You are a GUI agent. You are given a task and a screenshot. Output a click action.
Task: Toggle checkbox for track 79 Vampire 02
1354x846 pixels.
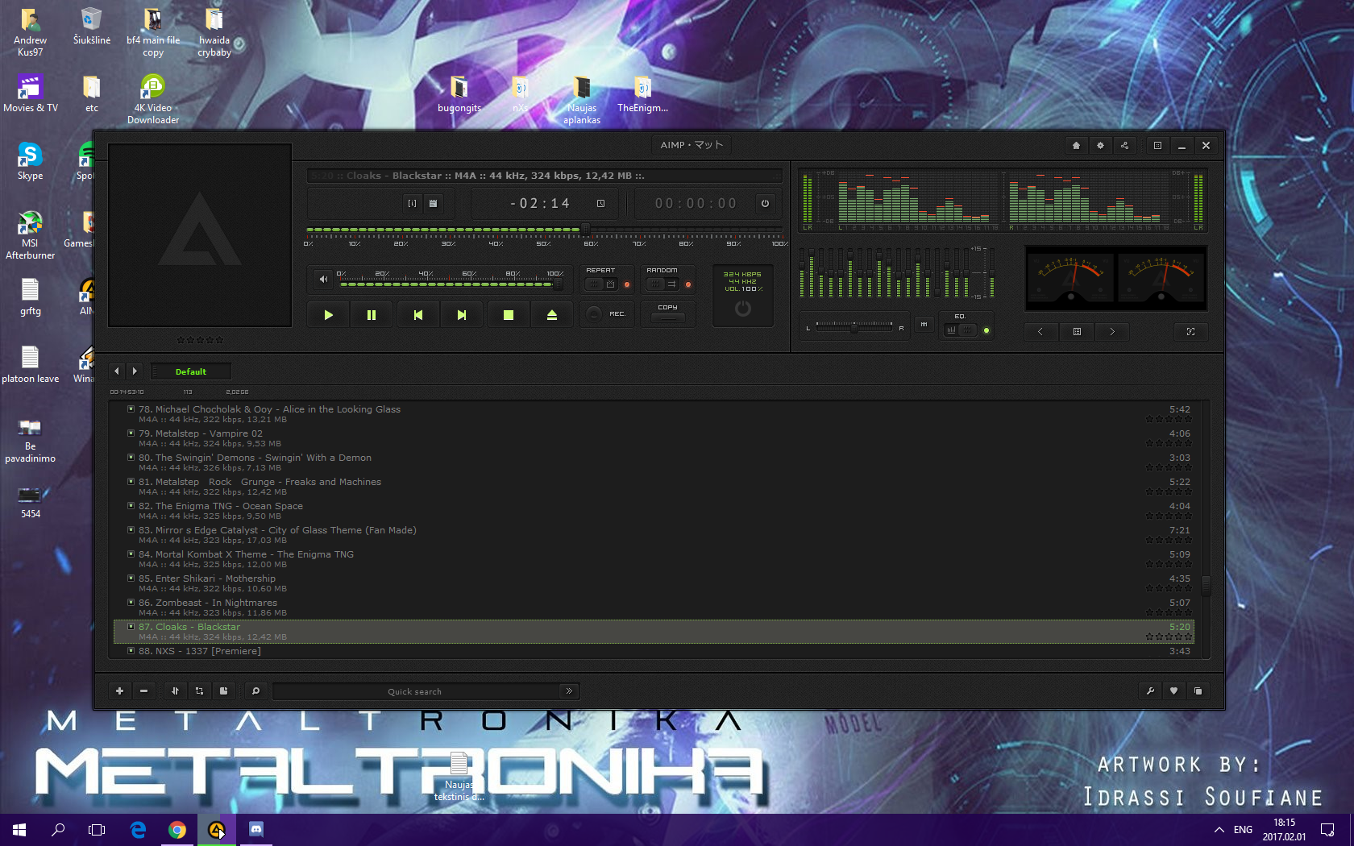(x=131, y=433)
